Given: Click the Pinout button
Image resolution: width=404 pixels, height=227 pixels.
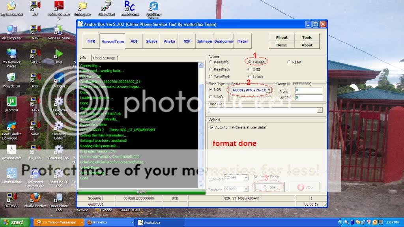Looking at the screenshot, I should click(282, 37).
